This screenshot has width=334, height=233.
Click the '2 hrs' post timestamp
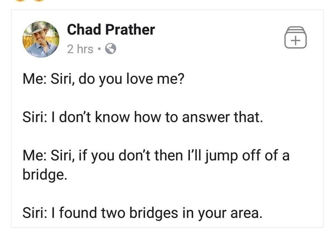click(x=80, y=49)
